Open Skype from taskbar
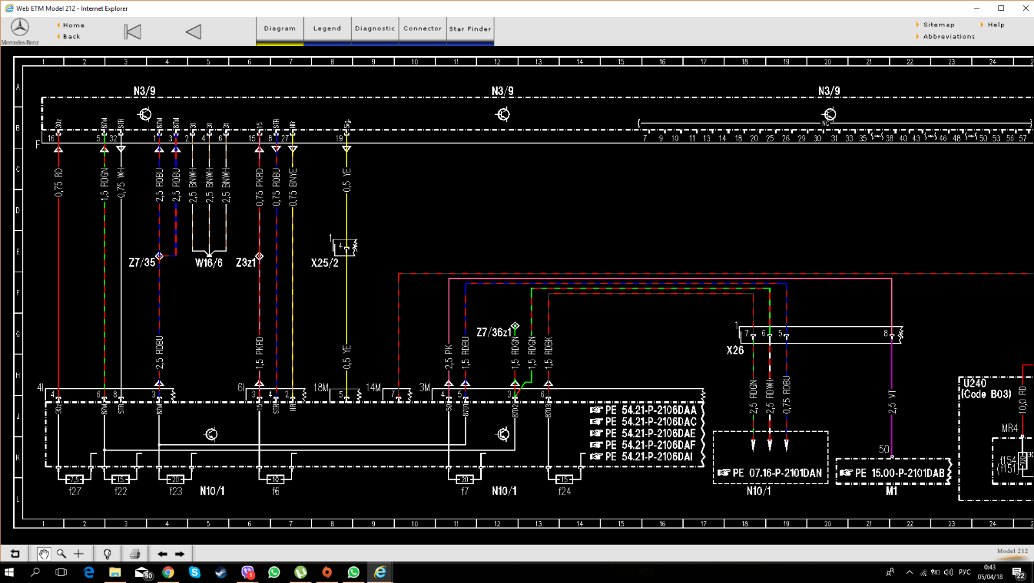The image size is (1034, 583). (195, 572)
